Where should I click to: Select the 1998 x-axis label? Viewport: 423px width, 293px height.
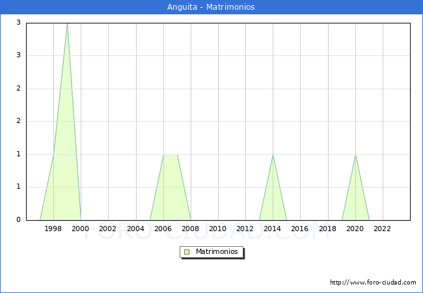click(53, 229)
